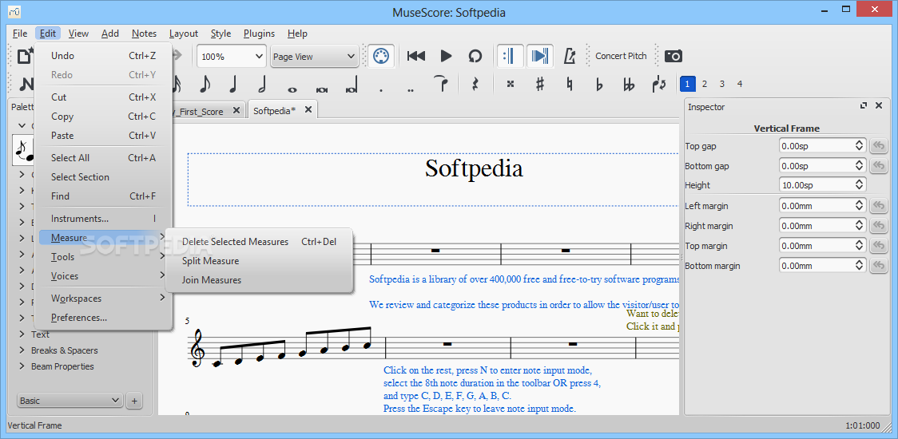The image size is (898, 439).
Task: Open the Basic workspace dropdown
Action: tap(70, 401)
